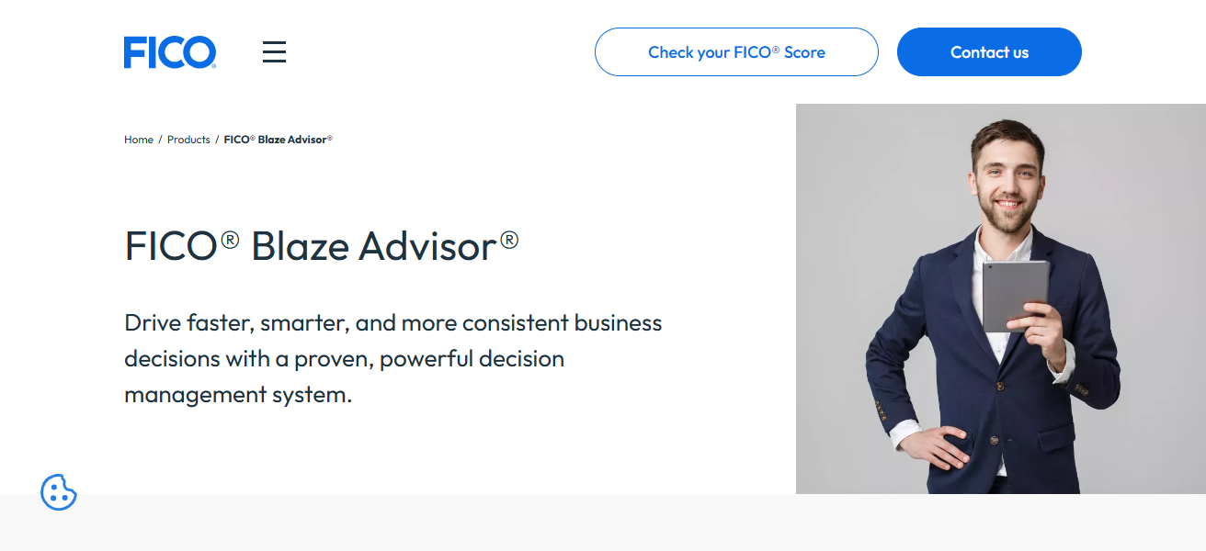Image resolution: width=1206 pixels, height=551 pixels.
Task: Select the FICO Blaze Advisor breadcrumb entry
Action: pyautogui.click(x=278, y=139)
